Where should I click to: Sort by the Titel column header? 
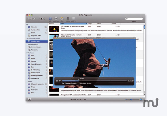point(74,24)
